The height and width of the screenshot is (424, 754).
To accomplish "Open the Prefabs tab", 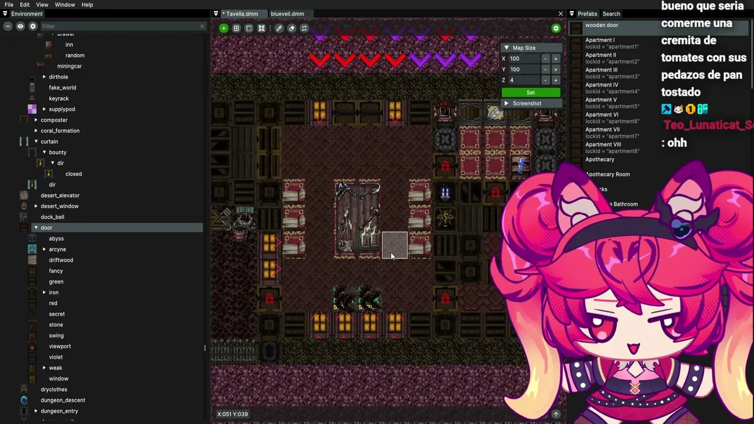I will [x=587, y=14].
